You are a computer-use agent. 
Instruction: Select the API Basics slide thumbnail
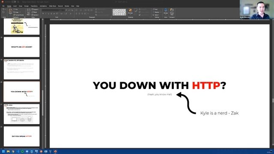point(22,69)
